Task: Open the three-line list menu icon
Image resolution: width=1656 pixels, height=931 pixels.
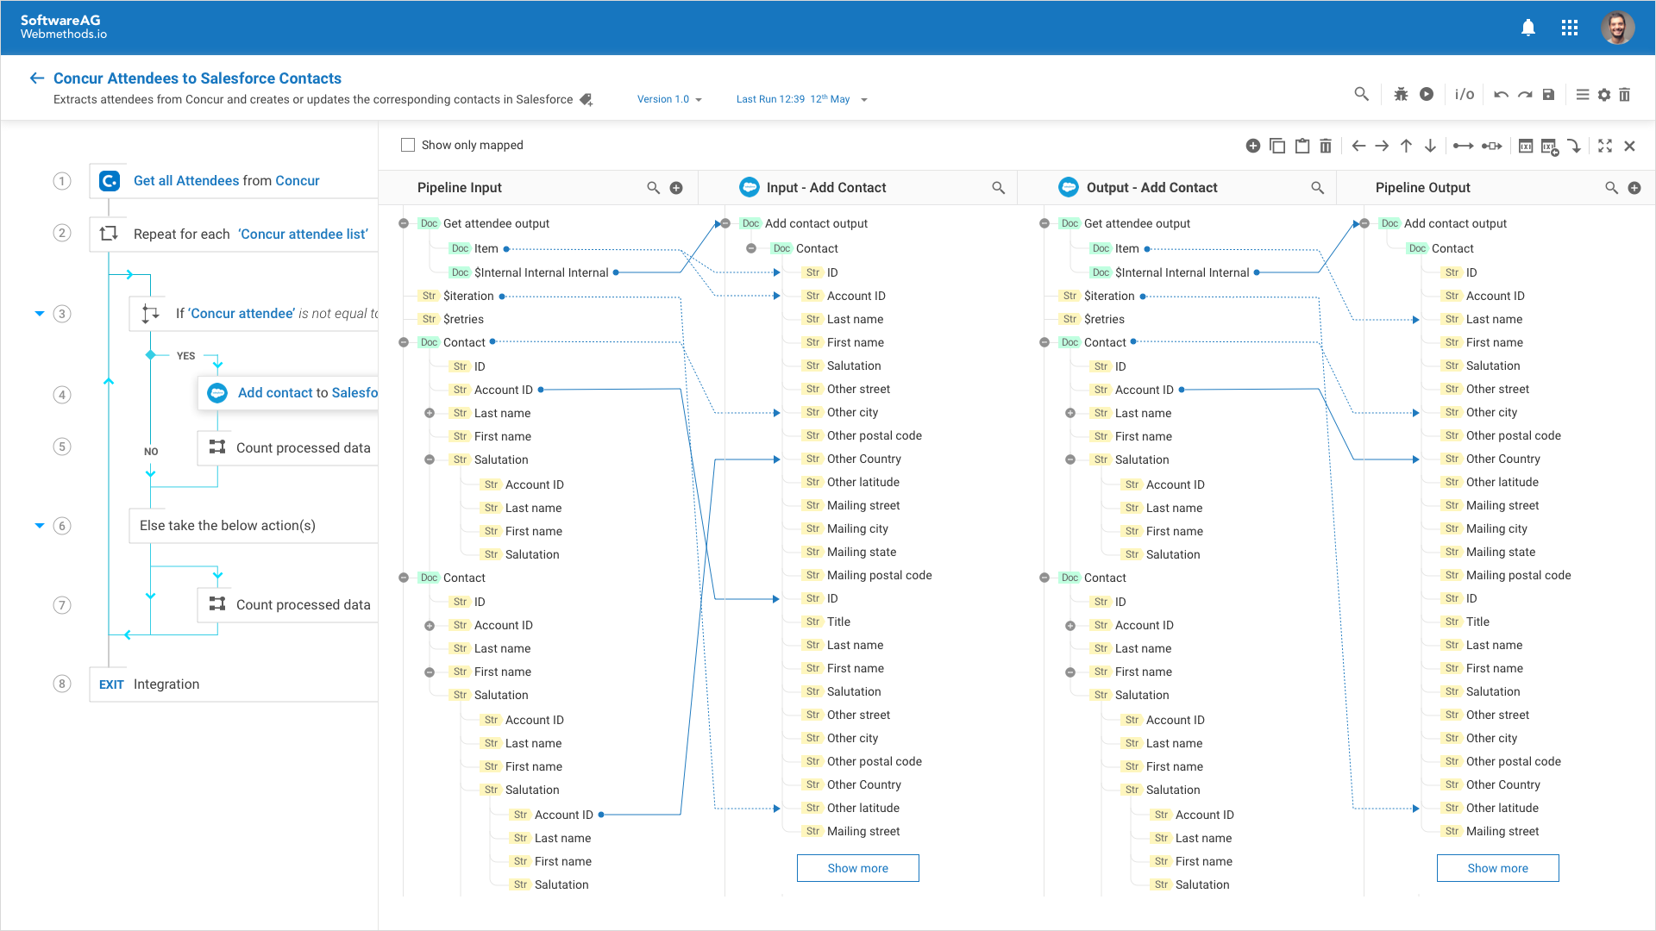Action: [x=1583, y=95]
